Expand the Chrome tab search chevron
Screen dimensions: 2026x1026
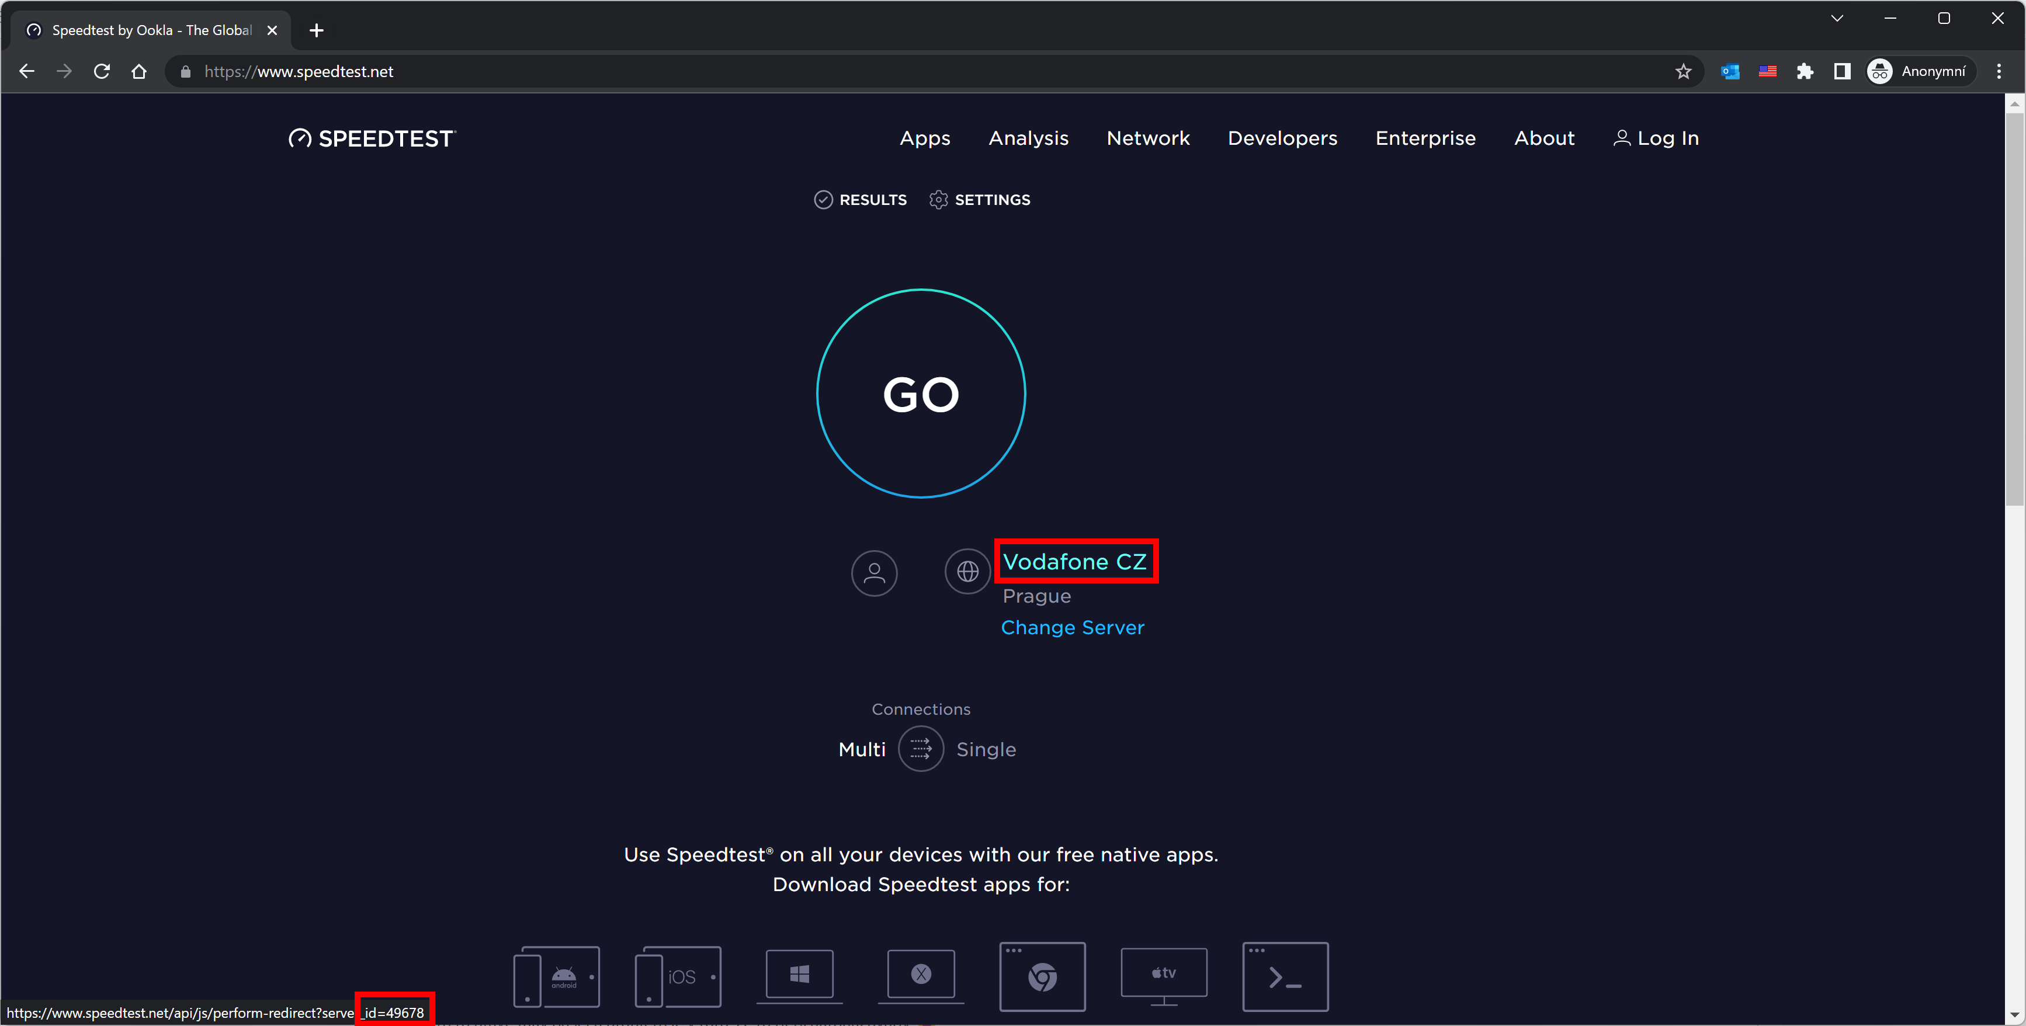1837,18
